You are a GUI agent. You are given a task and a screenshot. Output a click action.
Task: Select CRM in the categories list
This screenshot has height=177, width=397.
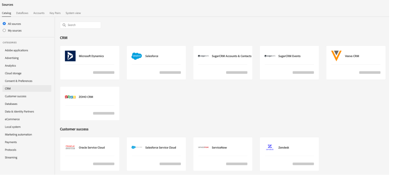pyautogui.click(x=27, y=89)
